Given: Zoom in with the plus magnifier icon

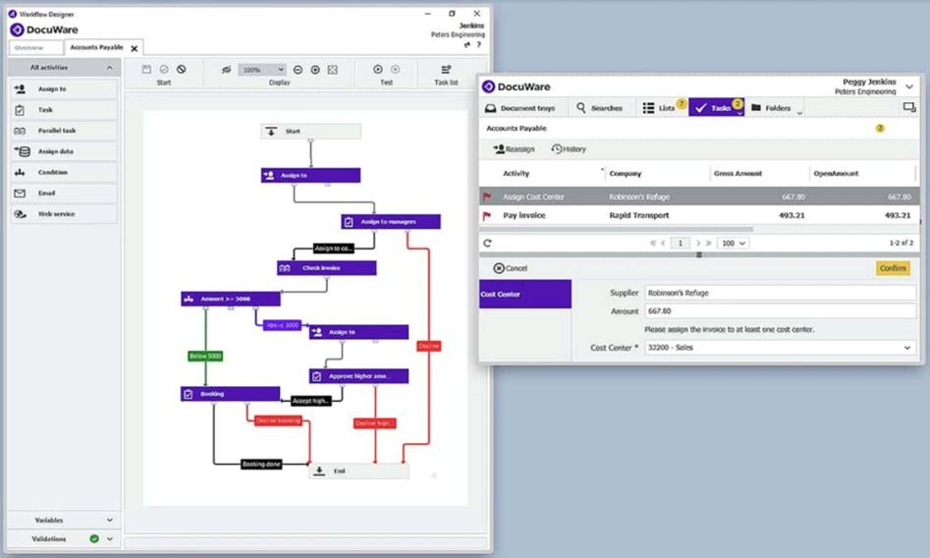Looking at the screenshot, I should [x=315, y=70].
